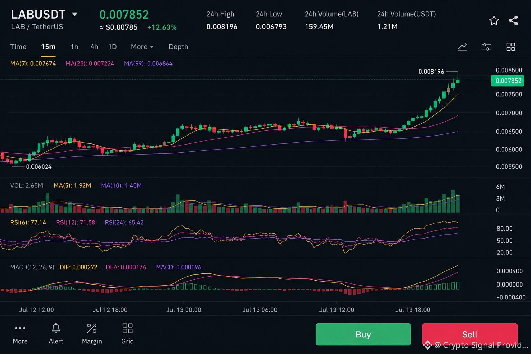The image size is (531, 354).
Task: Click the volume MA(10): 1.45M label
Action: [x=121, y=186]
